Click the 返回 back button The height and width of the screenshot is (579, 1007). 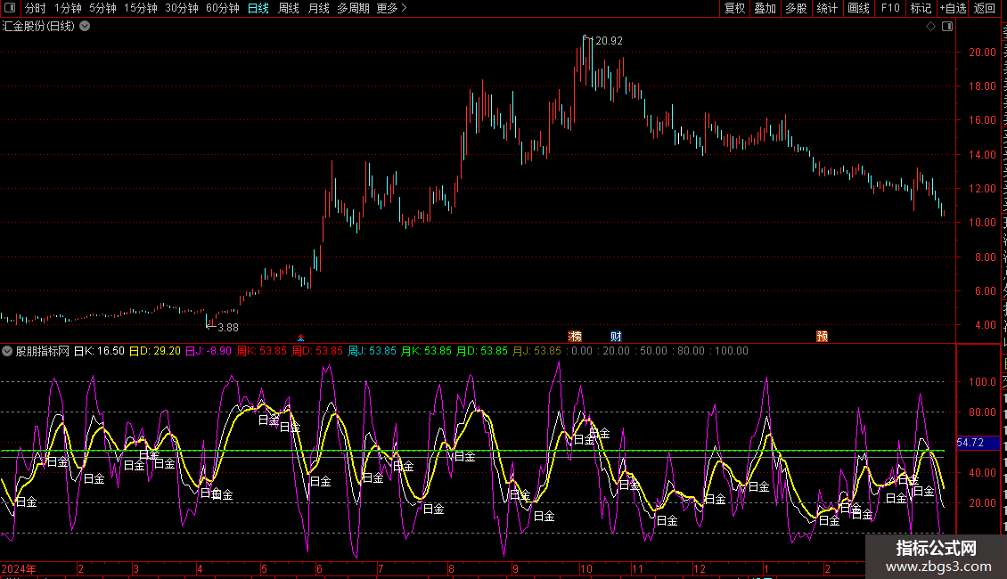(x=985, y=8)
